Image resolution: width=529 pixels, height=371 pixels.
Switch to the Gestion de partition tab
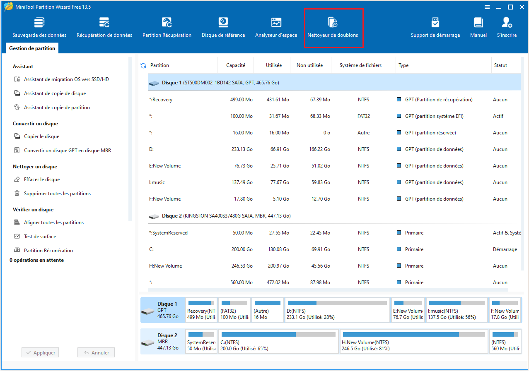(32, 48)
